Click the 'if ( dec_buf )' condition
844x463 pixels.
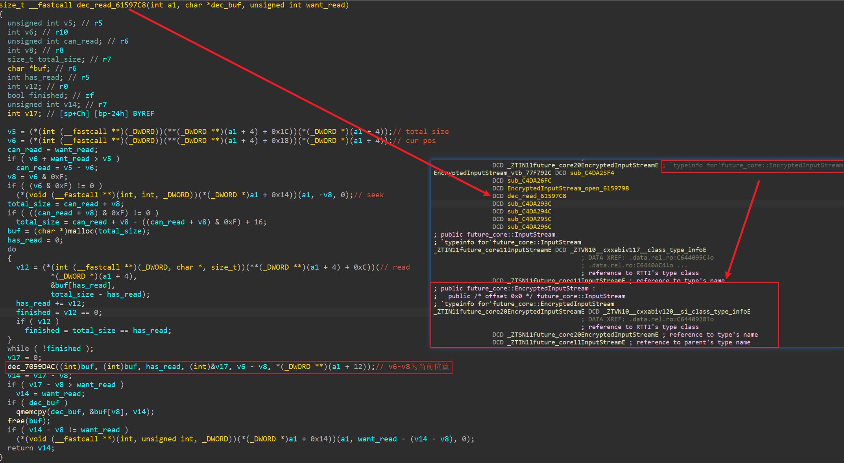pos(37,403)
